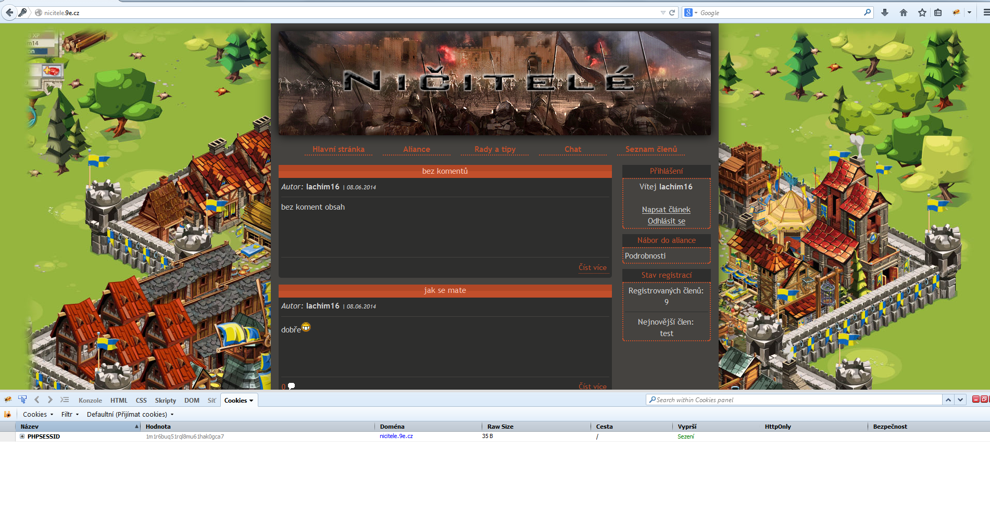Show bookmarks list icon

(938, 12)
